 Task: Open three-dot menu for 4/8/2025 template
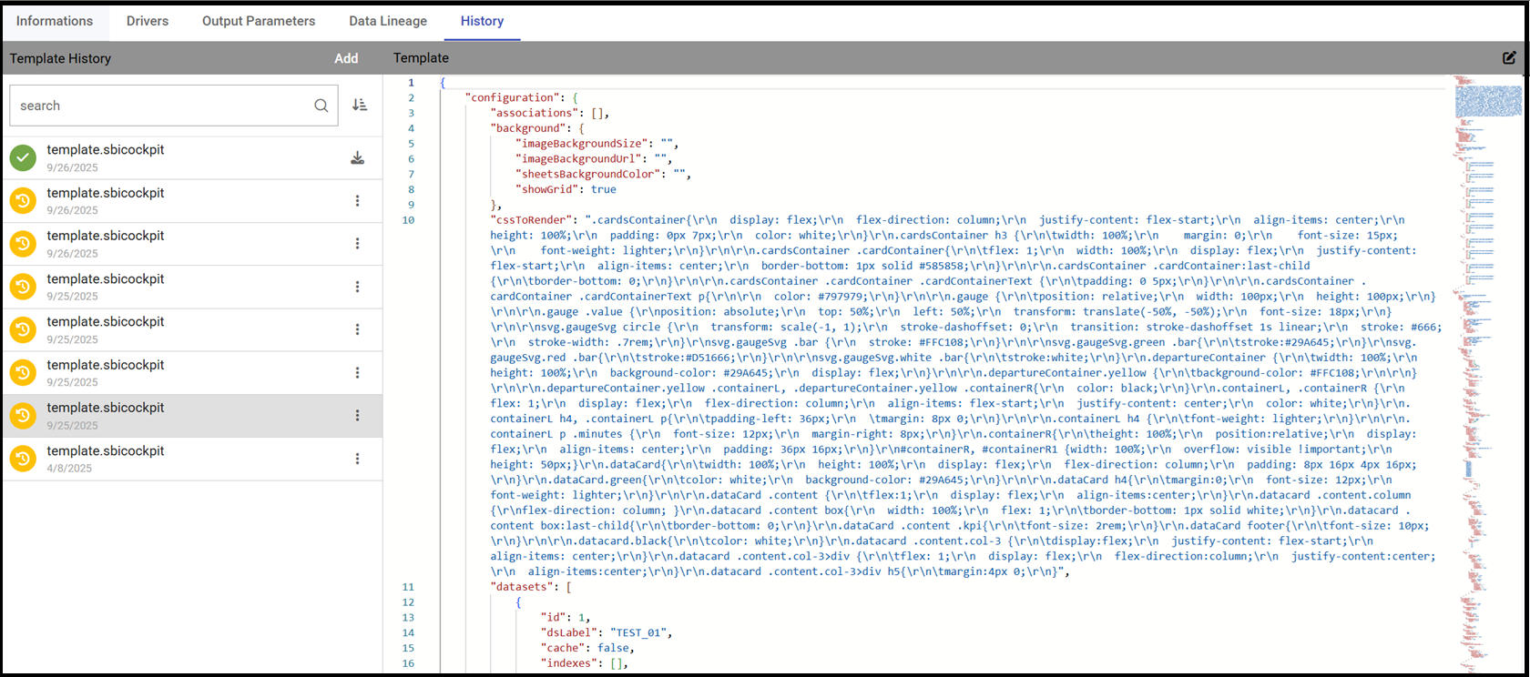pyautogui.click(x=357, y=459)
